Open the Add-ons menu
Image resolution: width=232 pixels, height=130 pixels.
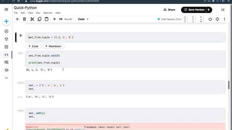click(x=48, y=13)
